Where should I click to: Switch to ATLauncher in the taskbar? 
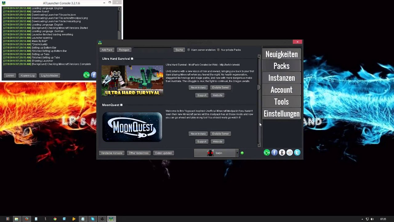[x=111, y=219]
